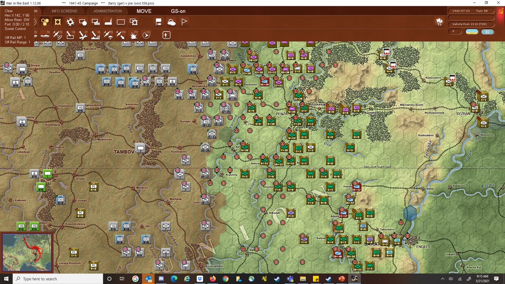Click the Kuzovatovo town label
505x284 pixels.
point(433,78)
